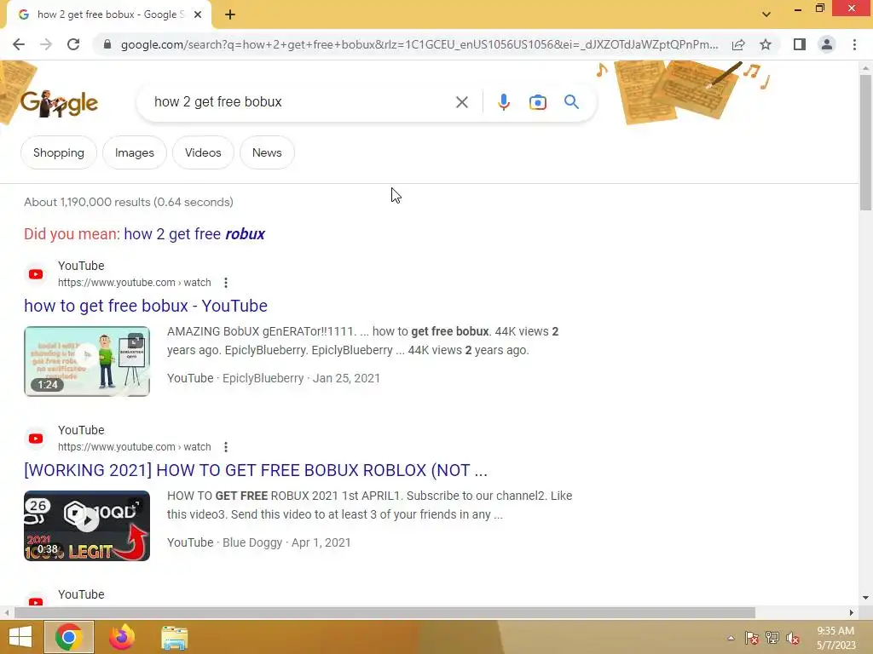Open a new browser tab
The height and width of the screenshot is (654, 873).
point(230,14)
